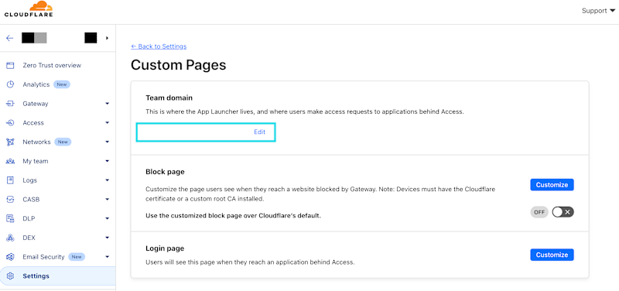
Task: Click the Settings gear icon
Action: 10,276
